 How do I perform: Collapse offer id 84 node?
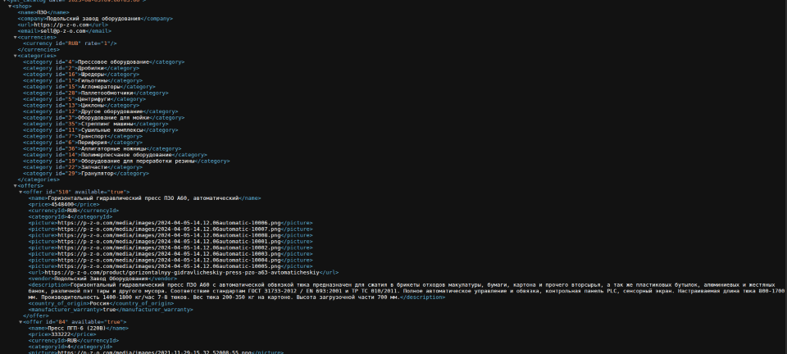[x=21, y=321]
